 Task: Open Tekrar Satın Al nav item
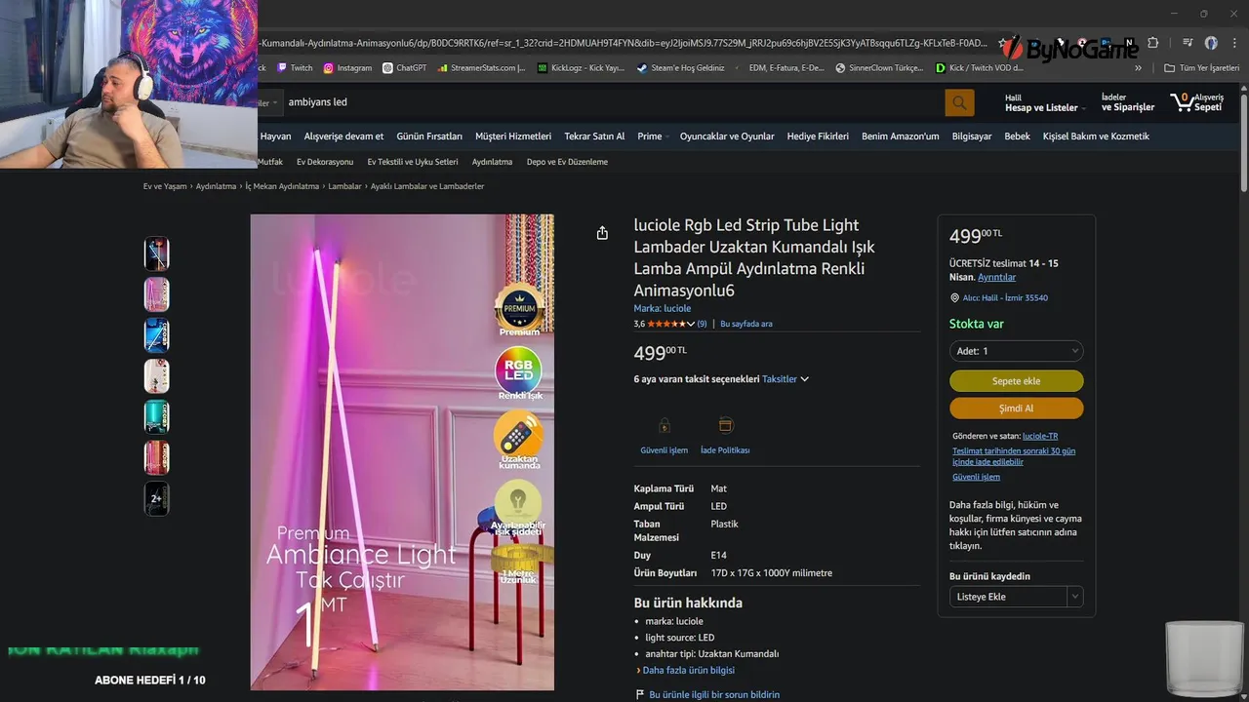[x=594, y=136]
